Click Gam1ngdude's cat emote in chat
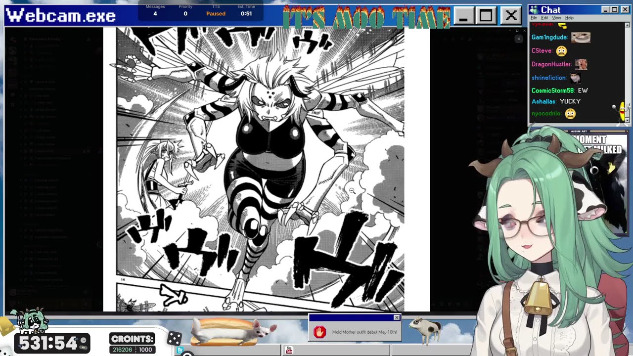Image resolution: width=633 pixels, height=356 pixels. point(581,37)
